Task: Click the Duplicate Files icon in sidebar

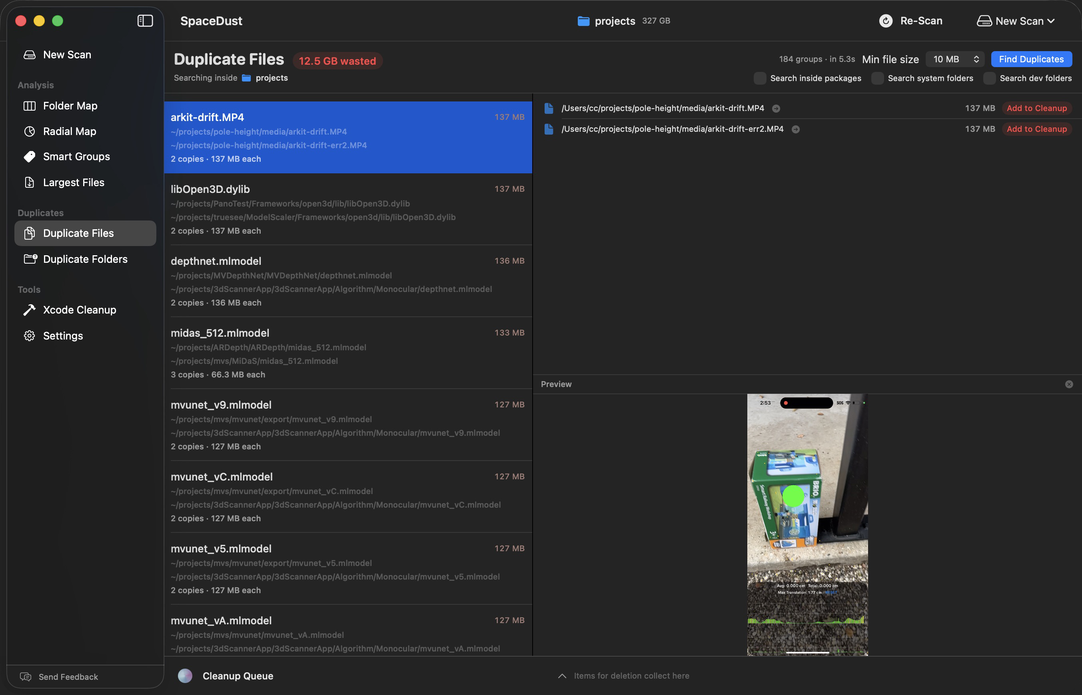Action: tap(29, 233)
